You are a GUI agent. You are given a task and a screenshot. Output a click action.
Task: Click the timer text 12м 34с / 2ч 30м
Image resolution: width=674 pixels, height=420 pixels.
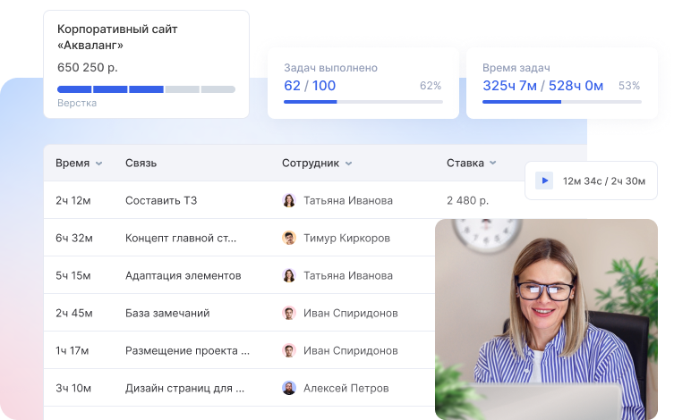point(604,181)
